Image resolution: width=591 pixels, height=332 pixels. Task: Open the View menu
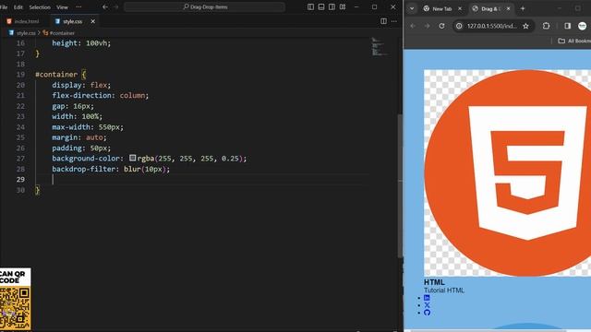point(62,7)
